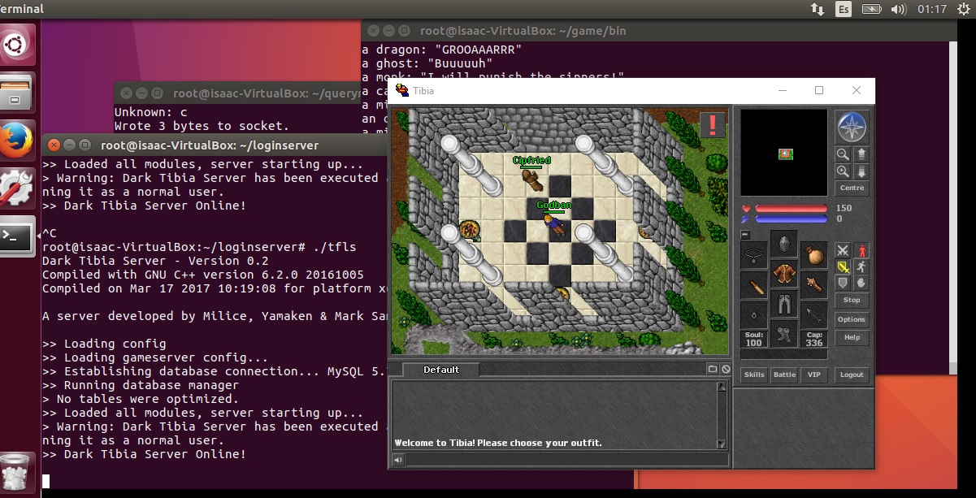Click the red exclamation alert icon
976x498 pixels.
[x=713, y=124]
